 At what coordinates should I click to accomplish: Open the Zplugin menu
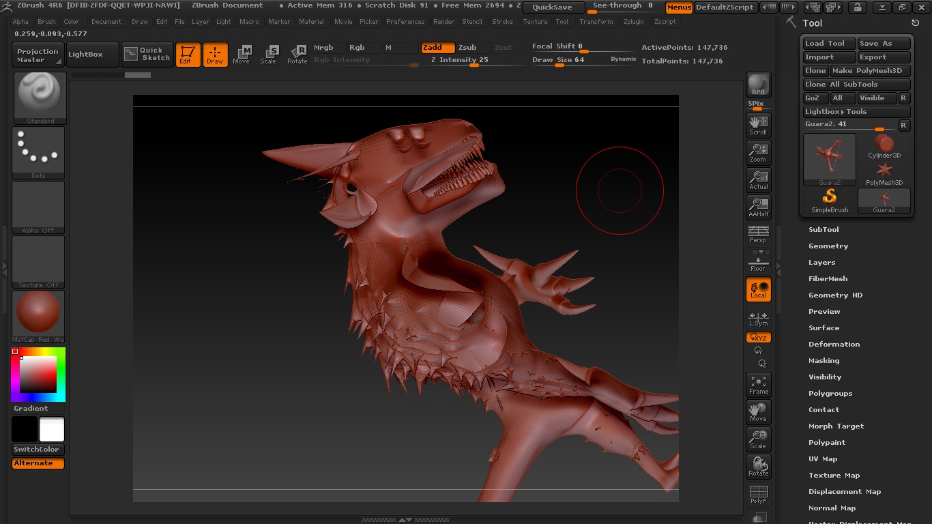[633, 22]
